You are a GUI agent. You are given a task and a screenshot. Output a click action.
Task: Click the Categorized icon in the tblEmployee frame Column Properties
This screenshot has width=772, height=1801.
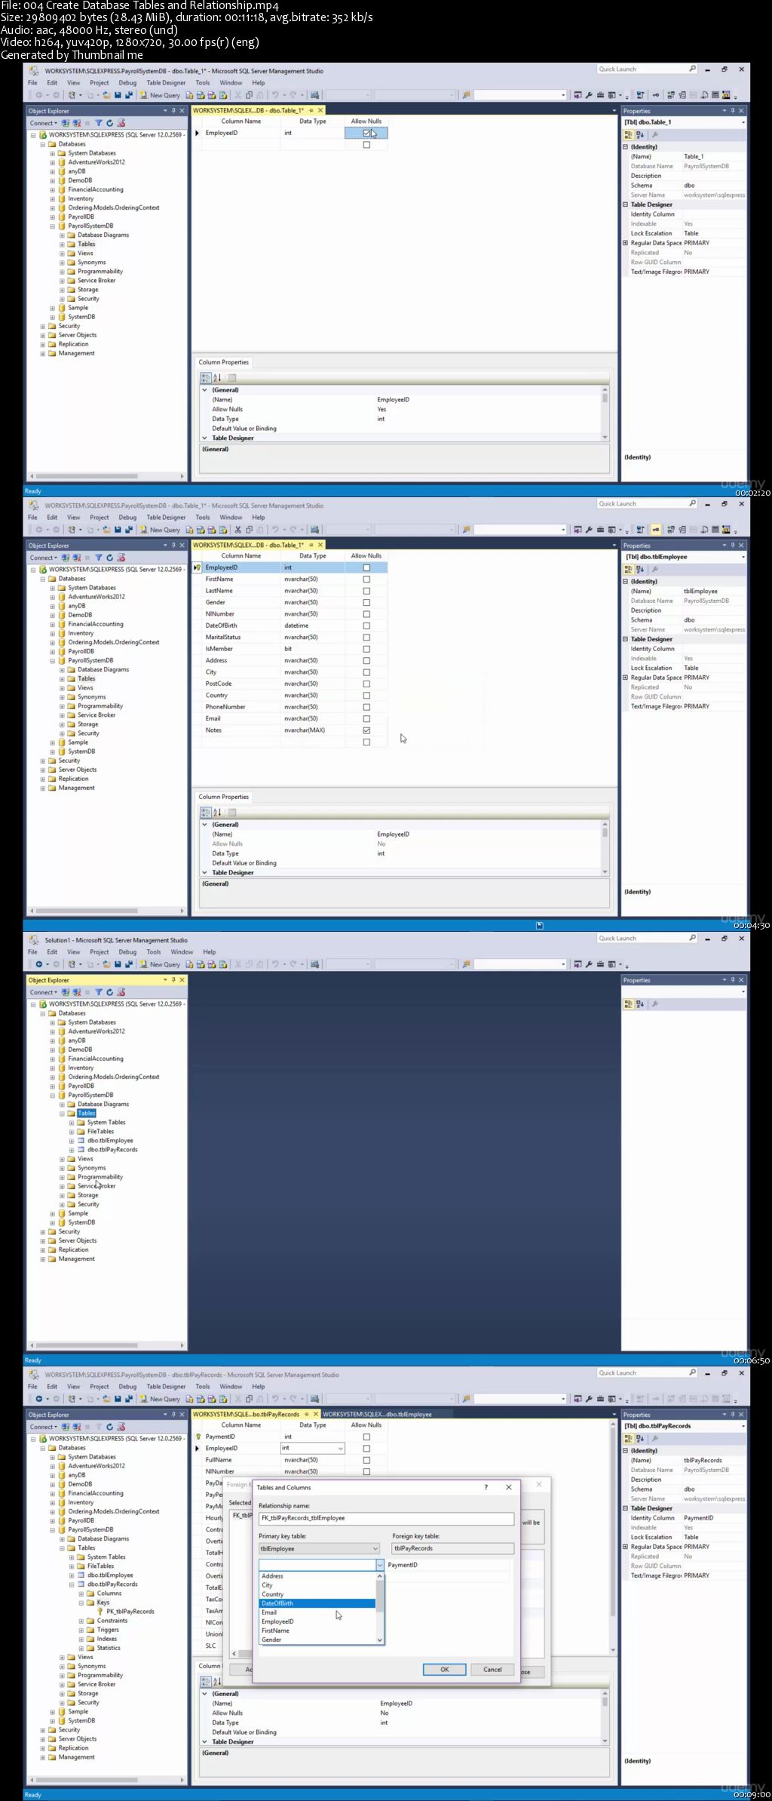click(205, 813)
